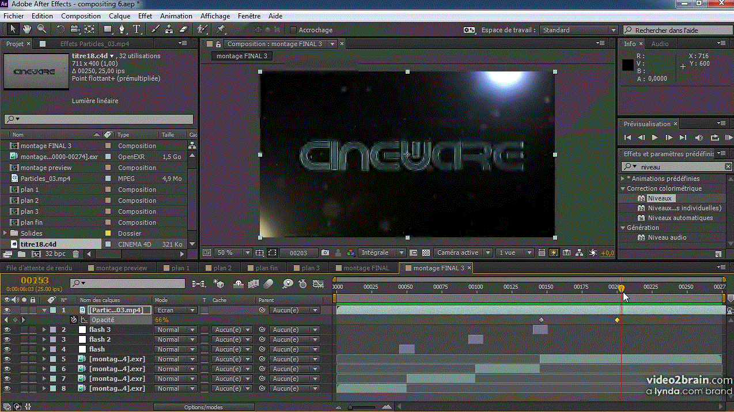Toggle visibility of layer 4 flash
This screenshot has height=412, width=734.
7,349
